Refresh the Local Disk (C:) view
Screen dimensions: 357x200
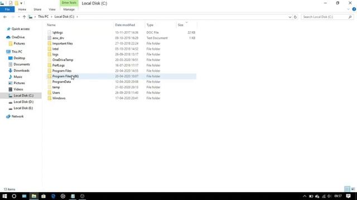(295, 17)
